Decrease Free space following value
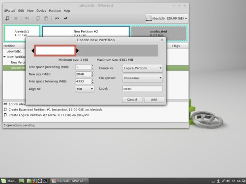246x184 pixels. coord(92,82)
